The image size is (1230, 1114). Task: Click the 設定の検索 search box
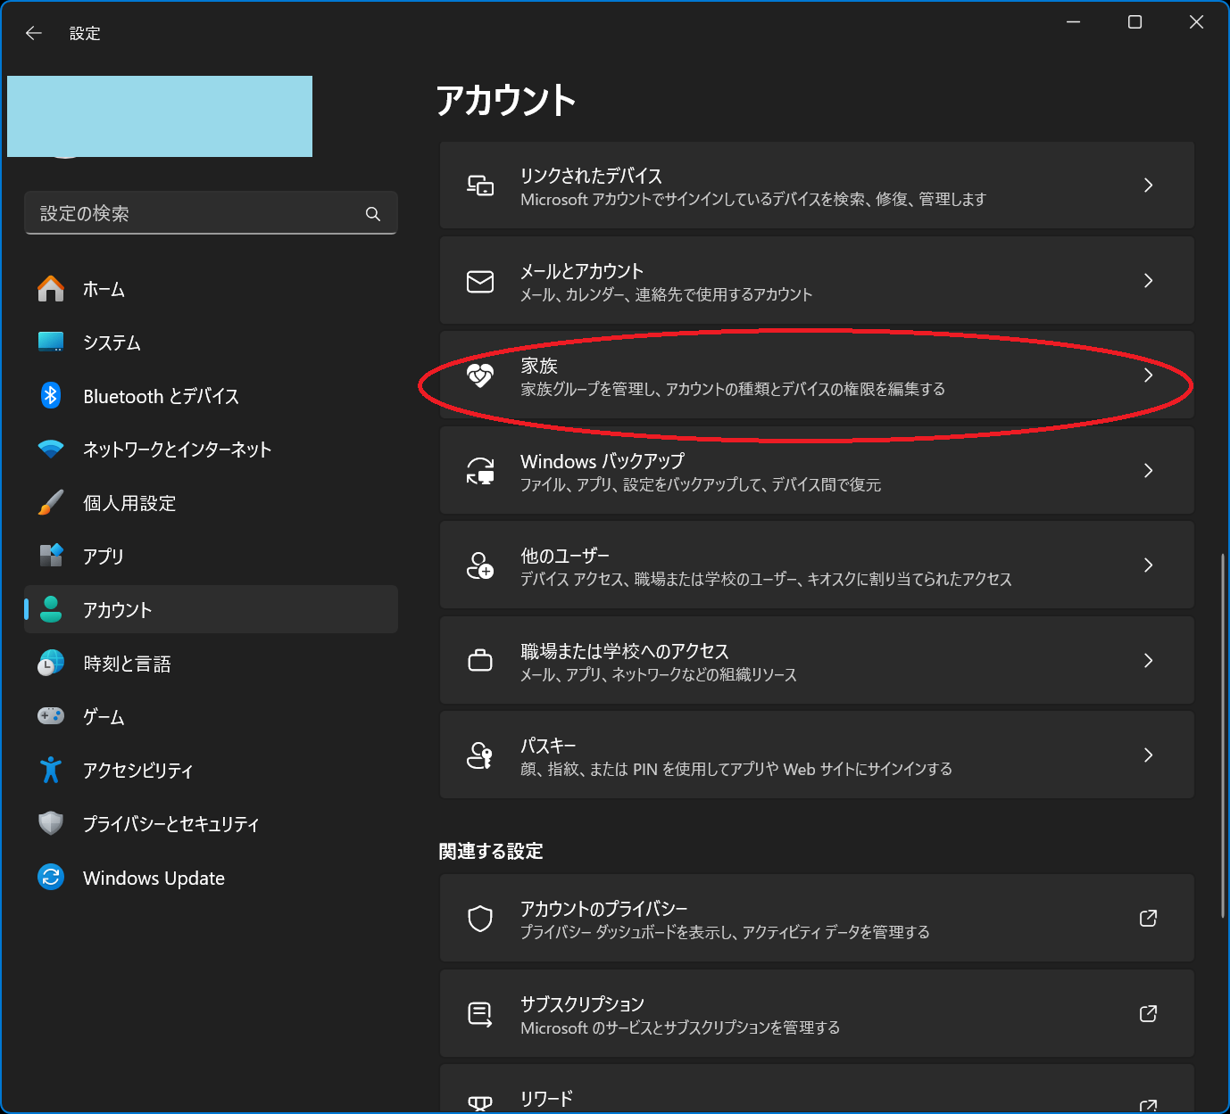click(x=211, y=213)
